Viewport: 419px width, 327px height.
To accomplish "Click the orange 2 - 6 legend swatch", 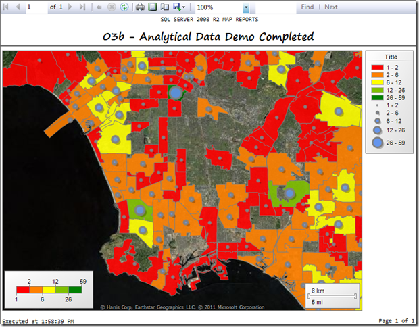I will click(x=377, y=75).
